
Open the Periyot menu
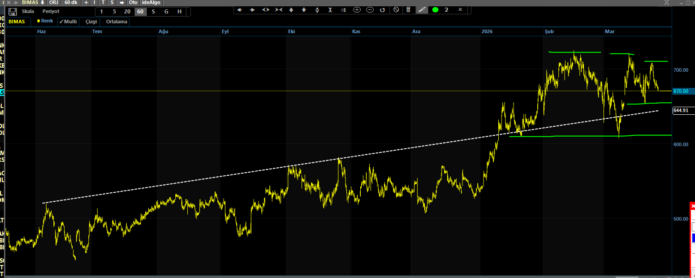pos(51,12)
